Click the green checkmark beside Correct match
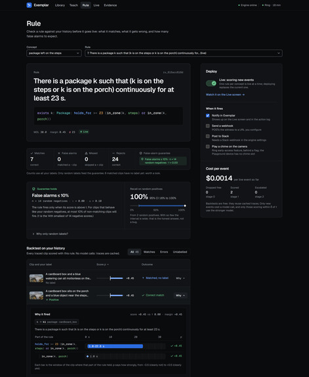 (143, 295)
